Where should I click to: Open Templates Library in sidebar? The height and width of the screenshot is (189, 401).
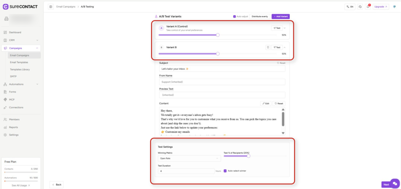pyautogui.click(x=20, y=69)
